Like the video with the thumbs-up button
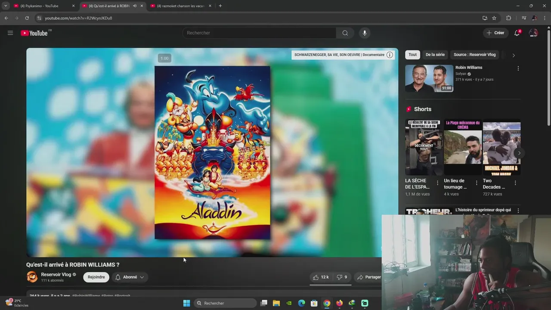 [321, 277]
